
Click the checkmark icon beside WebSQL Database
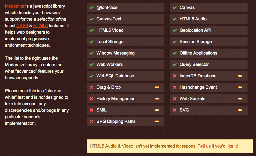92,76
